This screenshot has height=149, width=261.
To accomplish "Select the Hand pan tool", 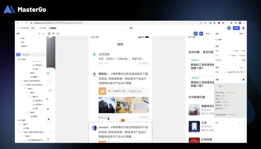I will (54, 34).
